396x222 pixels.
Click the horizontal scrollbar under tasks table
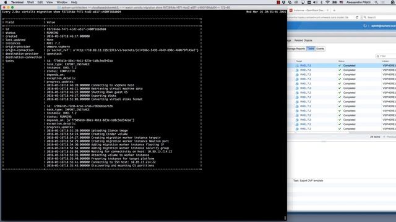[322, 133]
